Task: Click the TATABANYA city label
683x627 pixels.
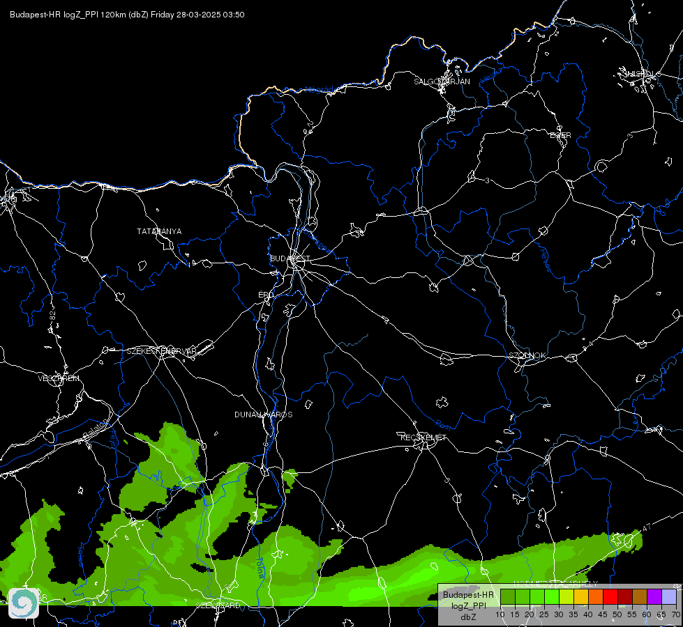Action: 159,231
